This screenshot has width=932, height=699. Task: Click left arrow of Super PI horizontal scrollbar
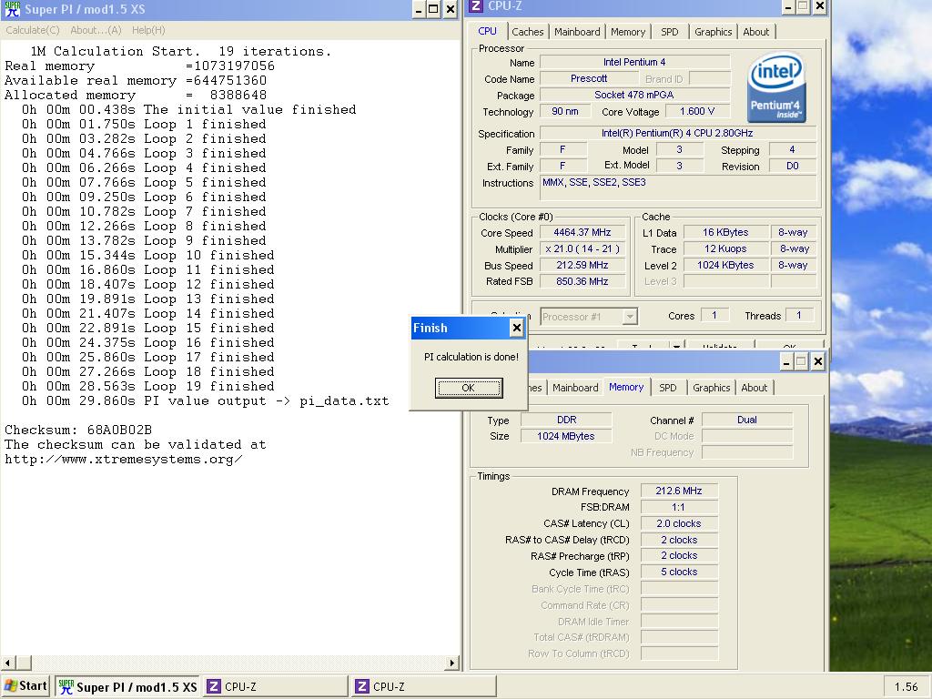pos(7,663)
